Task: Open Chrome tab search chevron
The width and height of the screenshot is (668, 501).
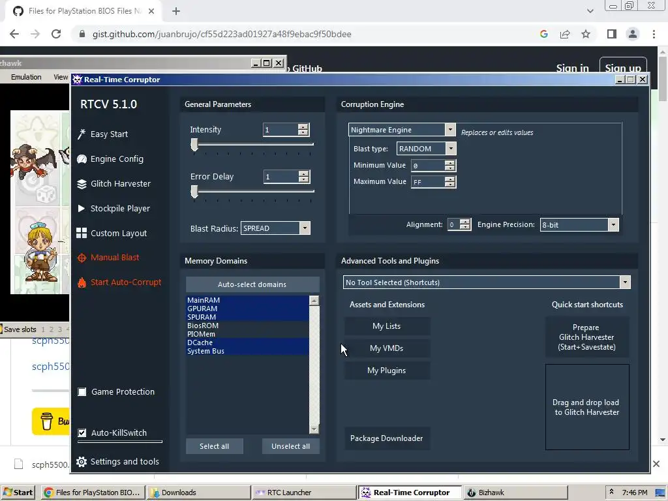Action: pos(590,11)
